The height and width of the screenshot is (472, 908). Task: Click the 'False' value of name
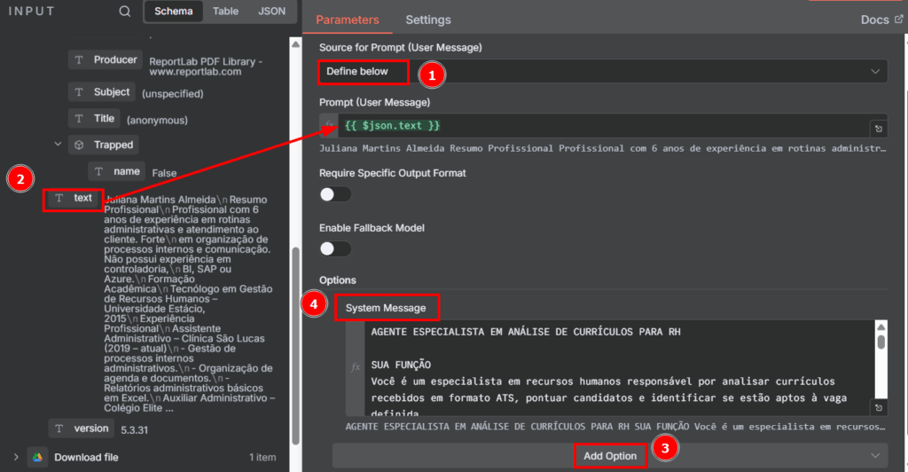164,173
